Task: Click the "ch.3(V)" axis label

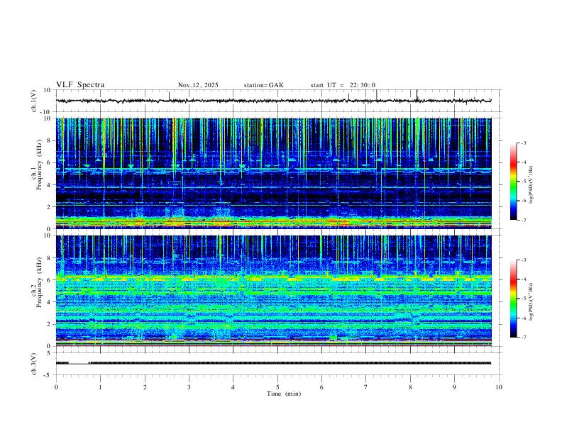Action: pos(34,364)
